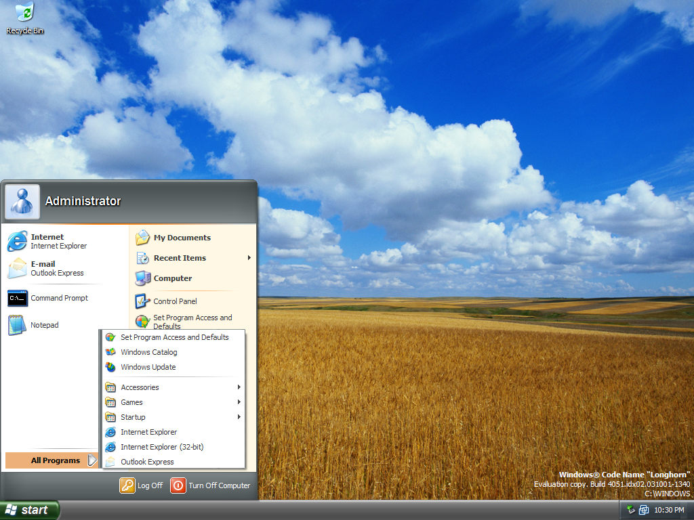694x520 pixels.
Task: Expand the Recent Items submenu arrow
Action: coord(249,258)
